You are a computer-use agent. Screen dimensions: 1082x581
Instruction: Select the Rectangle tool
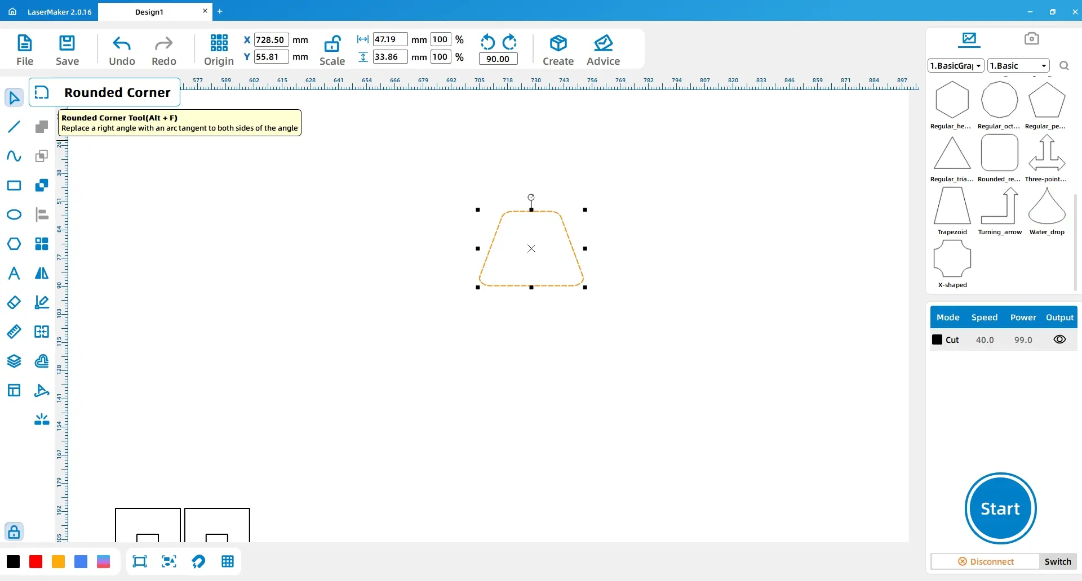pyautogui.click(x=14, y=185)
